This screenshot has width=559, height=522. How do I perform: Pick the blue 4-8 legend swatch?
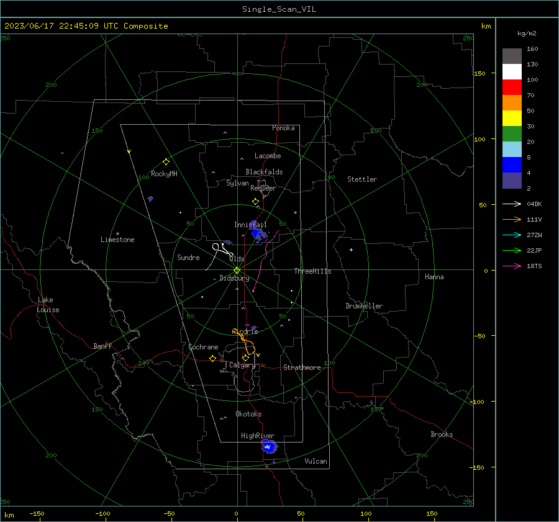512,164
